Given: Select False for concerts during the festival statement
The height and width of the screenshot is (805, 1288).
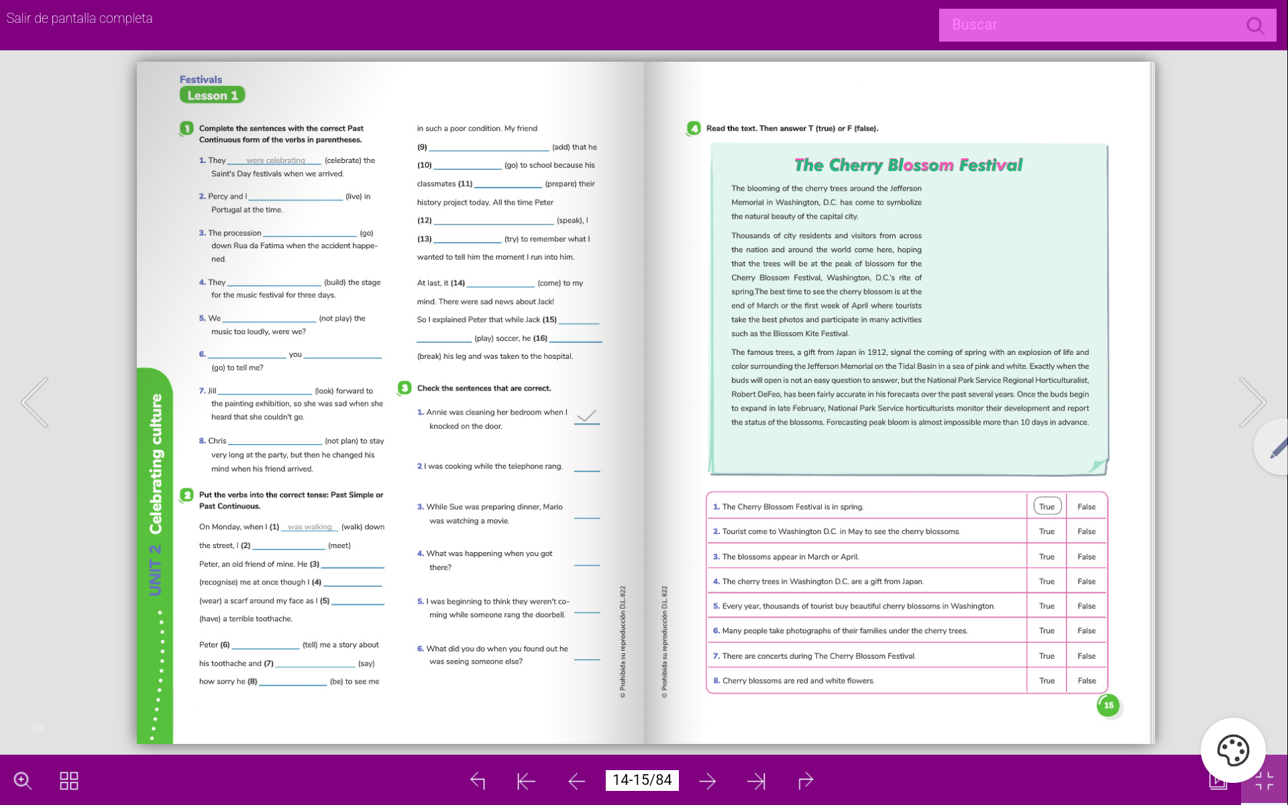Looking at the screenshot, I should 1086,656.
